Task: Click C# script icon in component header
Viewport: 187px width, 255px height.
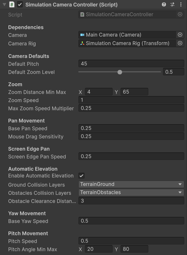Action: pos(12,4)
